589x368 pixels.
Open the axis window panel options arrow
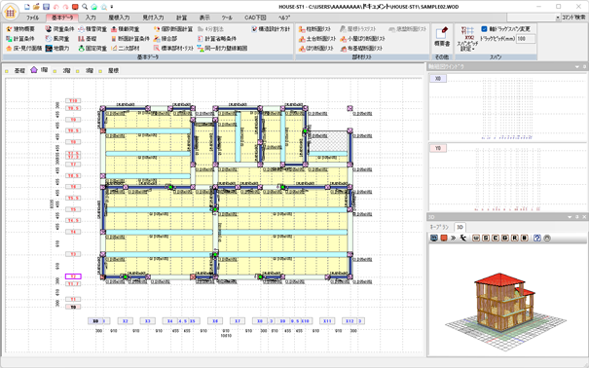coord(577,67)
